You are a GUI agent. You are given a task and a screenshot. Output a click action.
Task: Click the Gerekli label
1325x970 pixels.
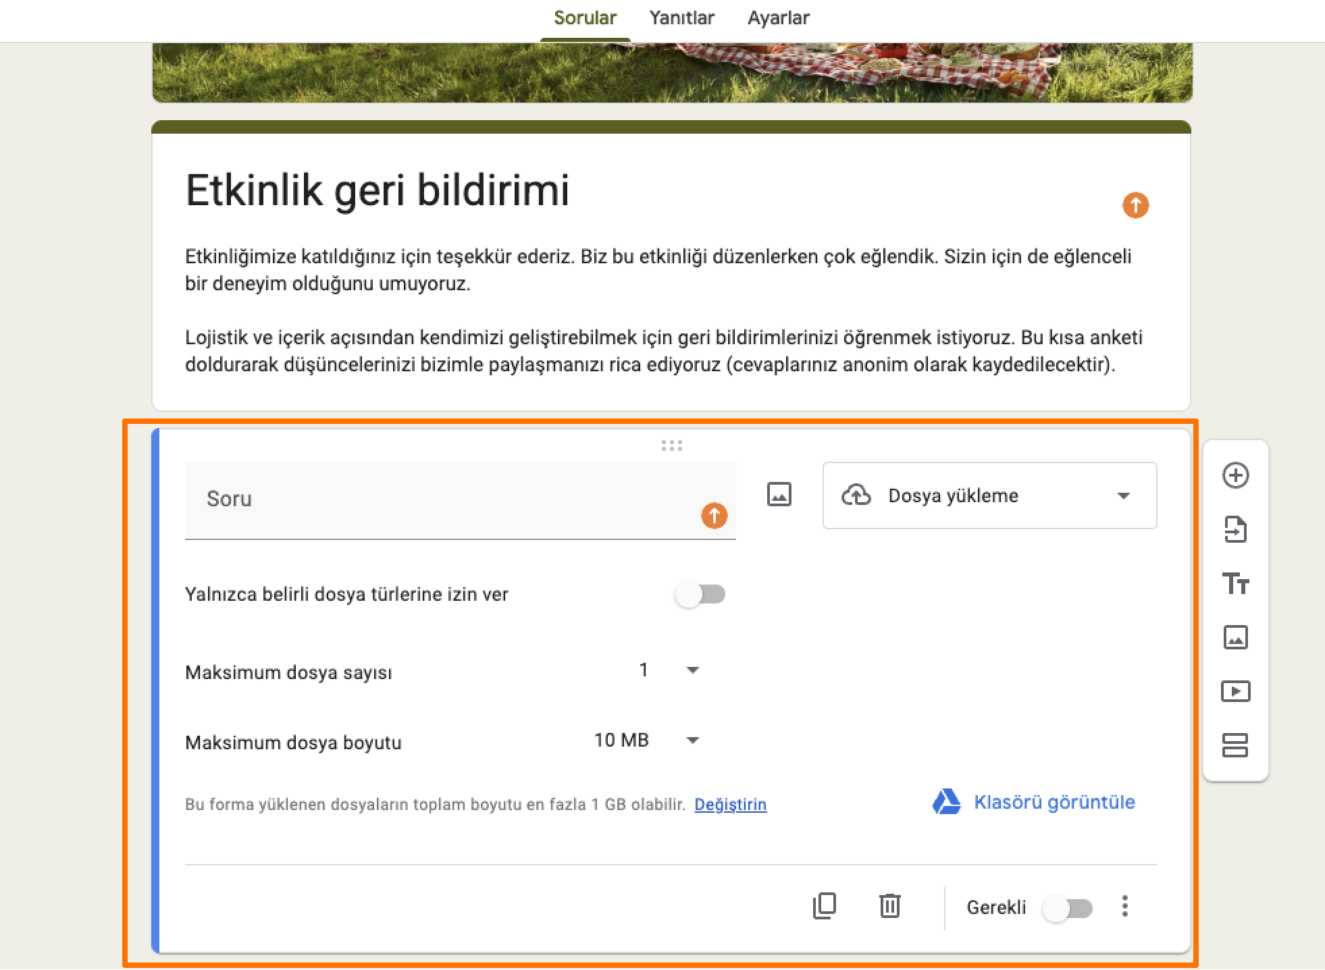[x=996, y=907]
